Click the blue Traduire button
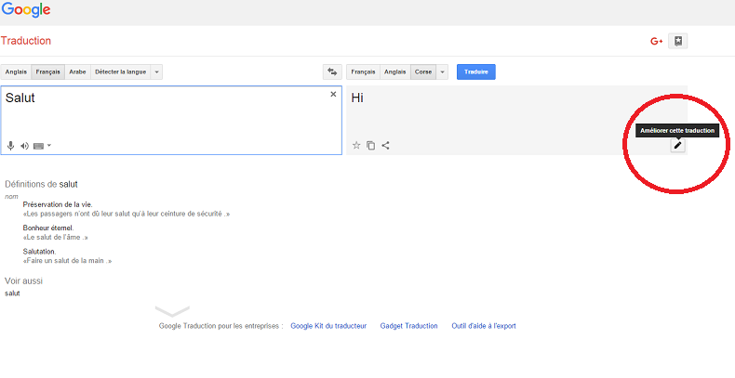Screen dimensions: 735x378 coord(476,72)
